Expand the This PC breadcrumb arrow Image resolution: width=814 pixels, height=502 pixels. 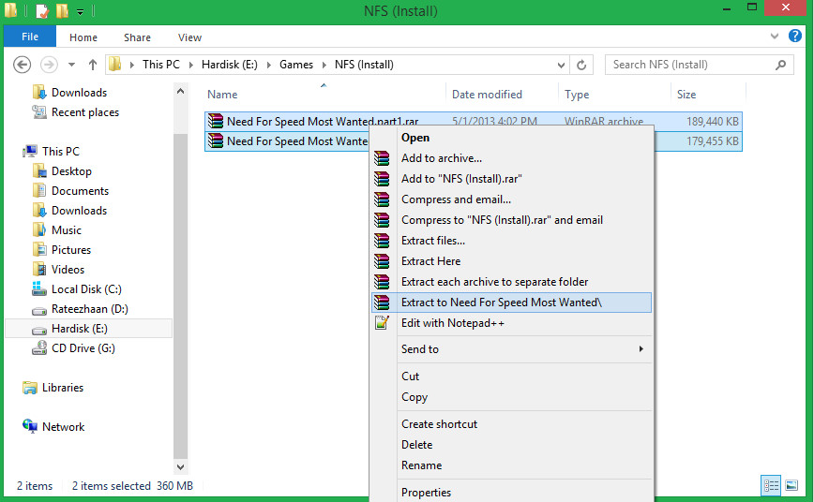191,65
